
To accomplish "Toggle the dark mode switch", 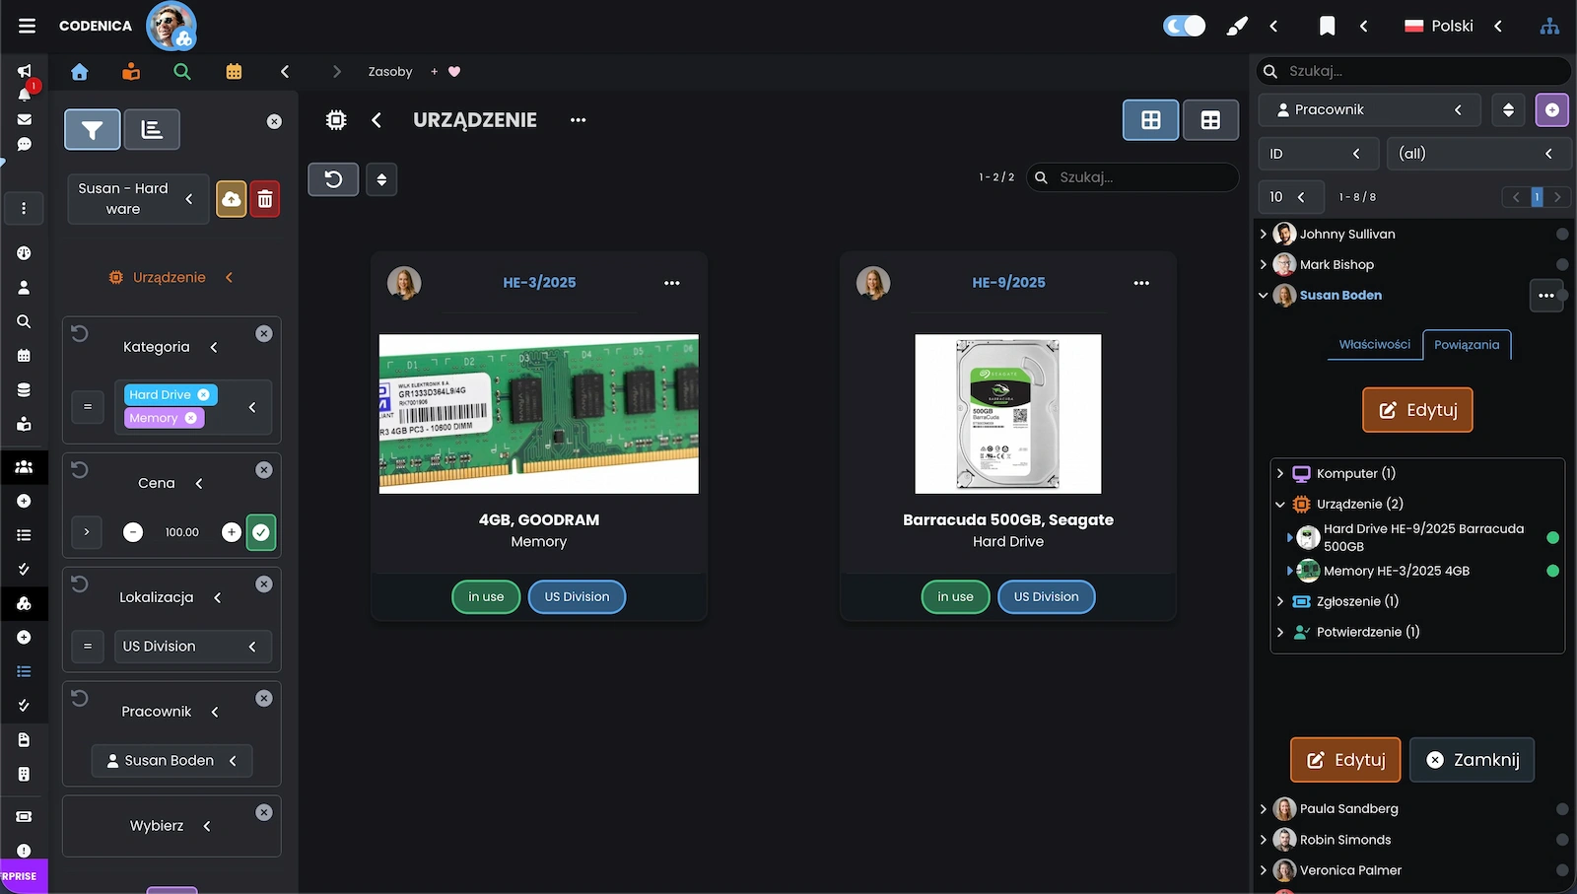I will coord(1184,26).
